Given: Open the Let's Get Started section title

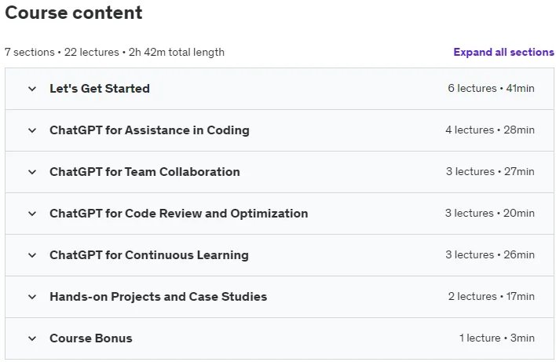Looking at the screenshot, I should (x=100, y=88).
